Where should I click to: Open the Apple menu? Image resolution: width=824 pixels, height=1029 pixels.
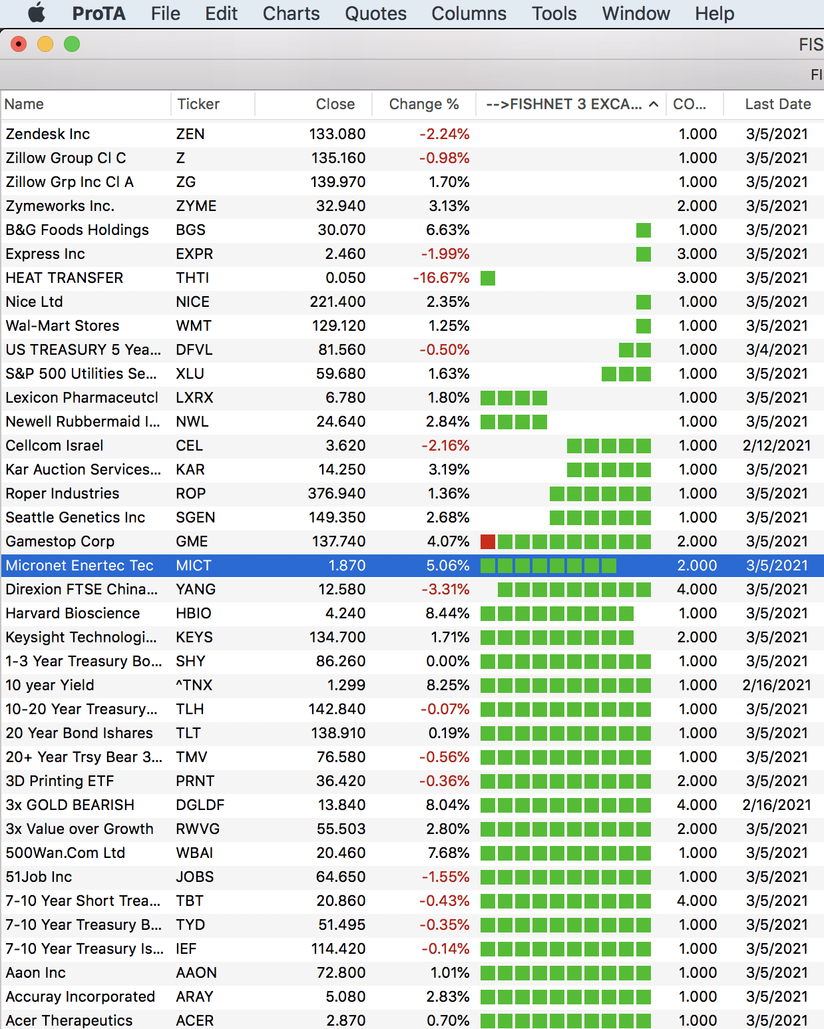click(x=37, y=13)
